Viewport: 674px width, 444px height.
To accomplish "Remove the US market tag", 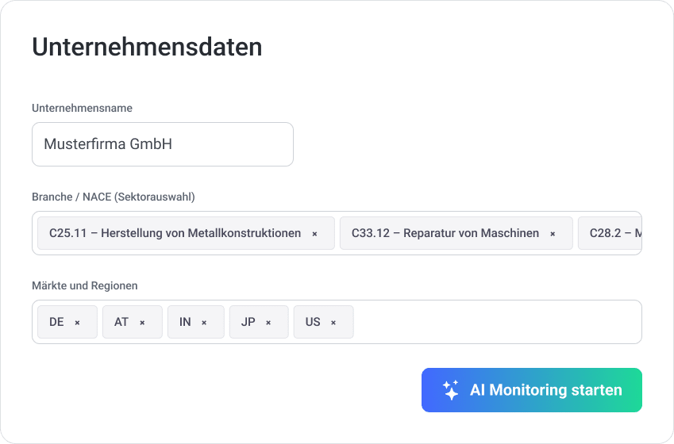I will [x=333, y=323].
